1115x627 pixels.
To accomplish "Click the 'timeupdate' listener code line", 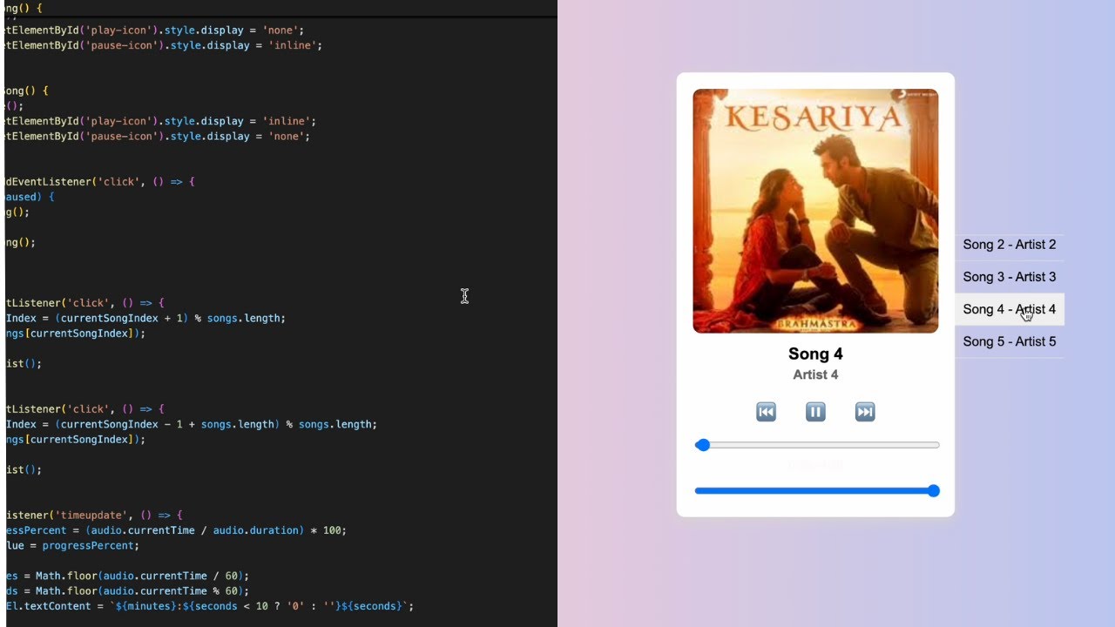I will pyautogui.click(x=93, y=516).
